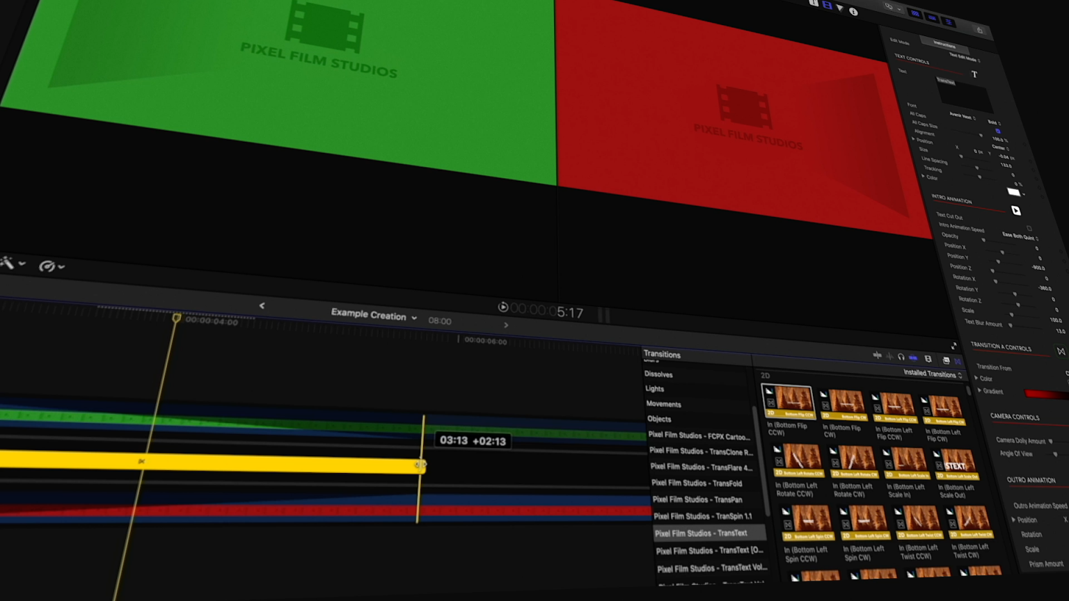1069x601 pixels.
Task: Toggle the Text Cut Out checkbox
Action: click(x=1029, y=228)
